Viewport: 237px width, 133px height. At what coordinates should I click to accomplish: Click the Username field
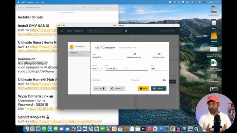110,80
